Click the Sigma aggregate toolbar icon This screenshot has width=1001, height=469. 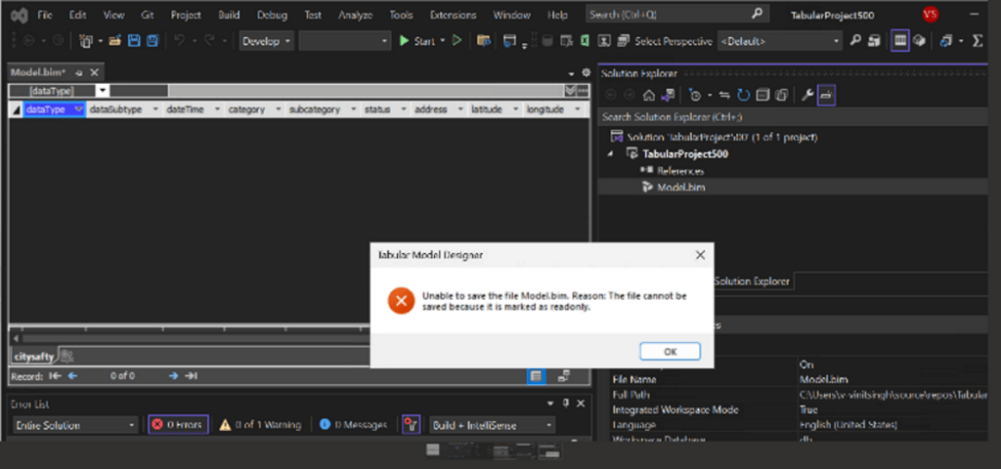977,41
